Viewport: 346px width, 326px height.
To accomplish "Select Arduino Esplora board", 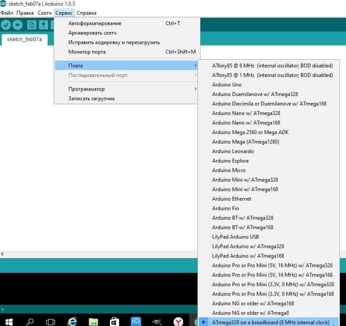I will pos(268,160).
